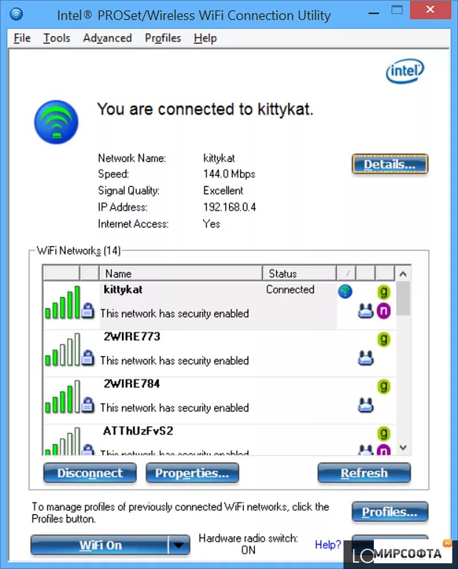Image resolution: width=458 pixels, height=569 pixels.
Task: Click kittykat security lock icon
Action: click(88, 311)
